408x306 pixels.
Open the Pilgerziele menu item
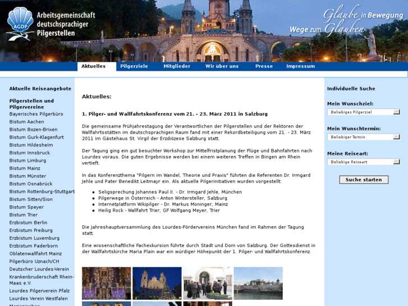(x=134, y=66)
